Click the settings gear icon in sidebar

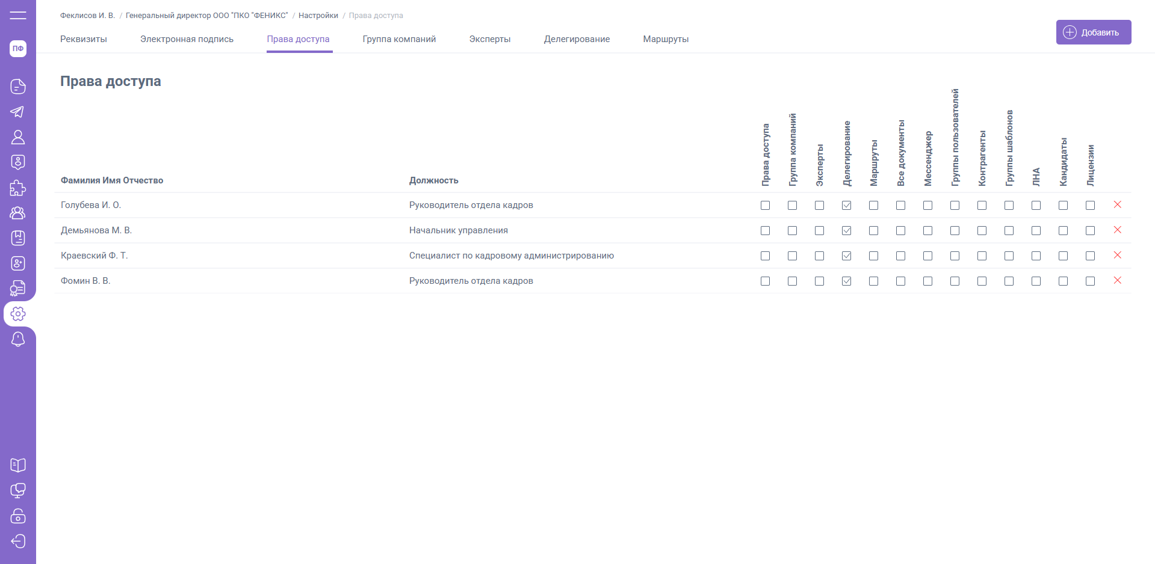pos(18,314)
